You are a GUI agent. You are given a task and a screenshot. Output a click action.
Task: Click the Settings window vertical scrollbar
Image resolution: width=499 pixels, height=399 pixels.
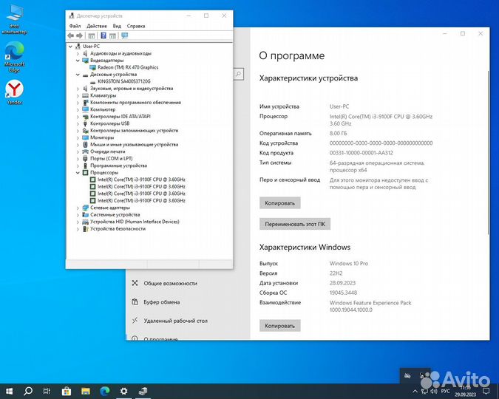(x=488, y=153)
